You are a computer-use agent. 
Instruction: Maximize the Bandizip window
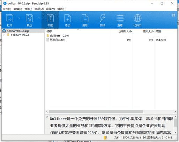point(162,3)
